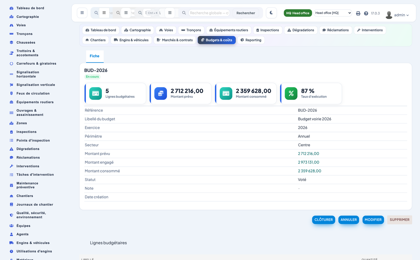Click the 5 Lignes budgétaires KPI card
Image resolution: width=420 pixels, height=260 pixels.
click(115, 93)
